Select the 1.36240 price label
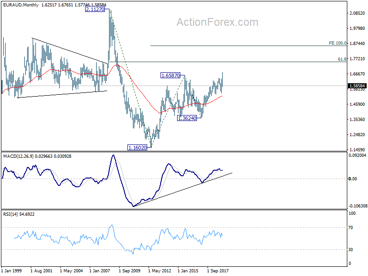The width and height of the screenshot is (368, 276). pos(187,118)
